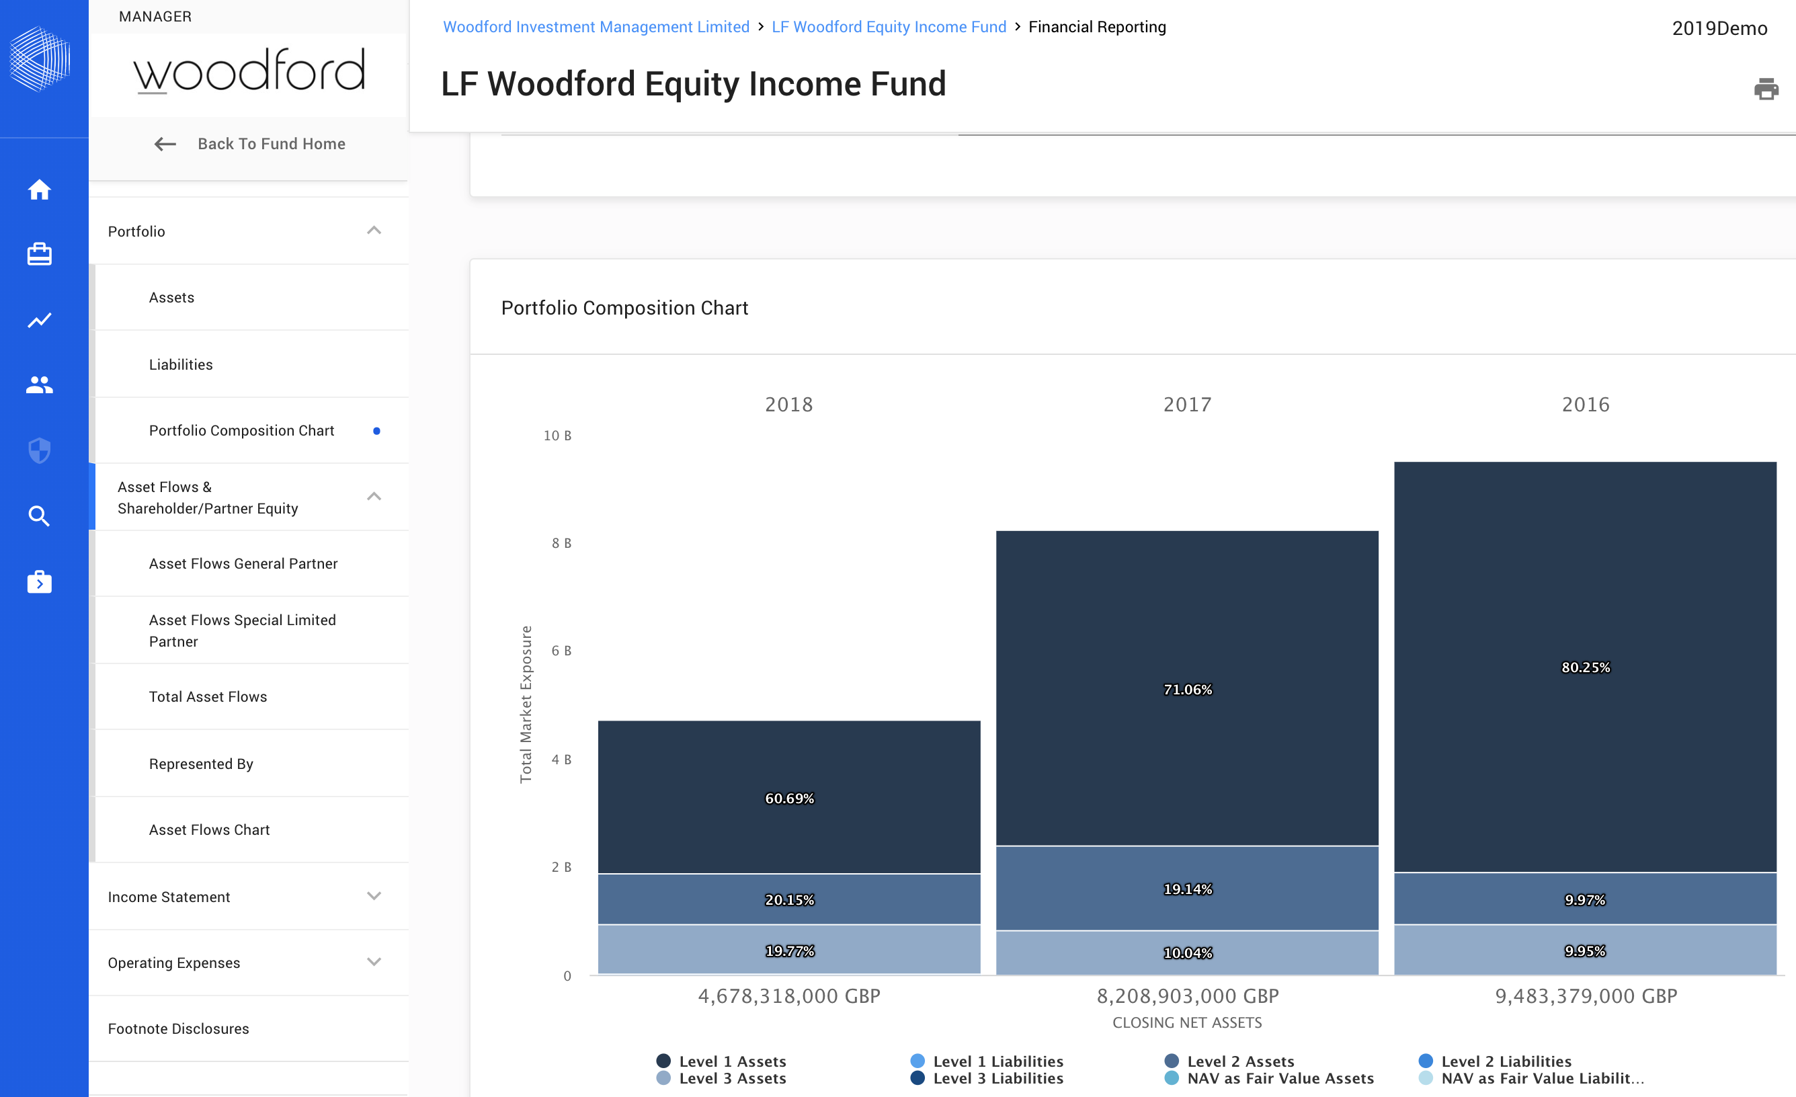Open LF Woodford Equity Income Fund breadcrumb
This screenshot has height=1097, width=1796.
point(889,27)
